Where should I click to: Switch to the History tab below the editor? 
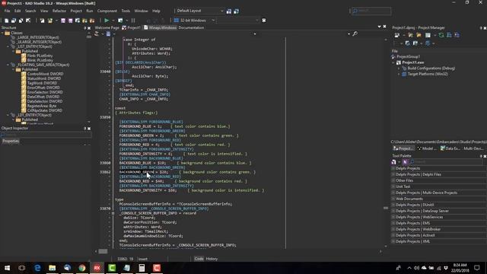(x=212, y=259)
